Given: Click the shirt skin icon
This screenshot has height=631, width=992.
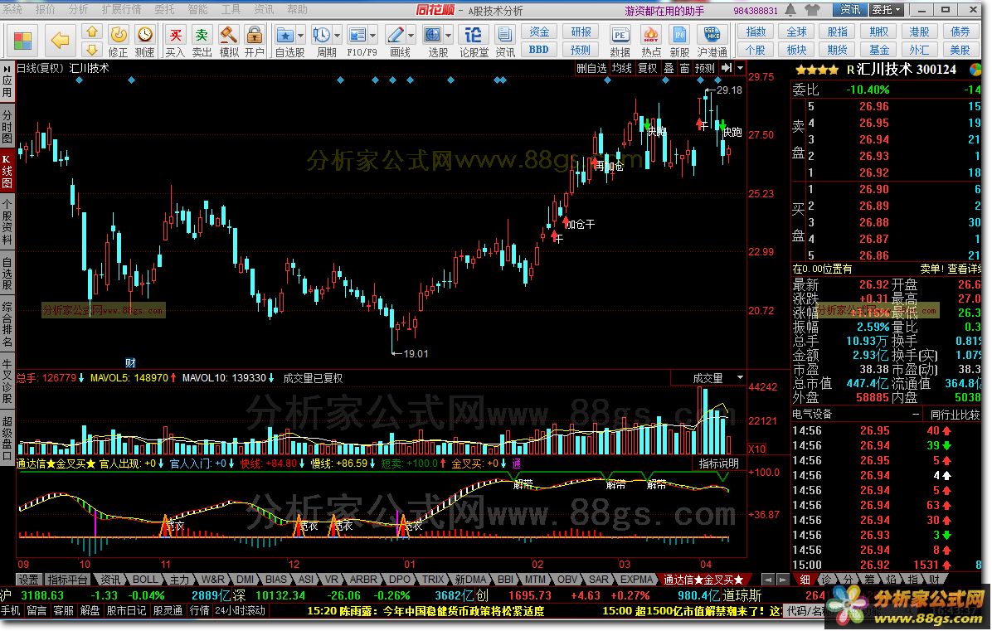Looking at the screenshot, I should click(812, 10).
